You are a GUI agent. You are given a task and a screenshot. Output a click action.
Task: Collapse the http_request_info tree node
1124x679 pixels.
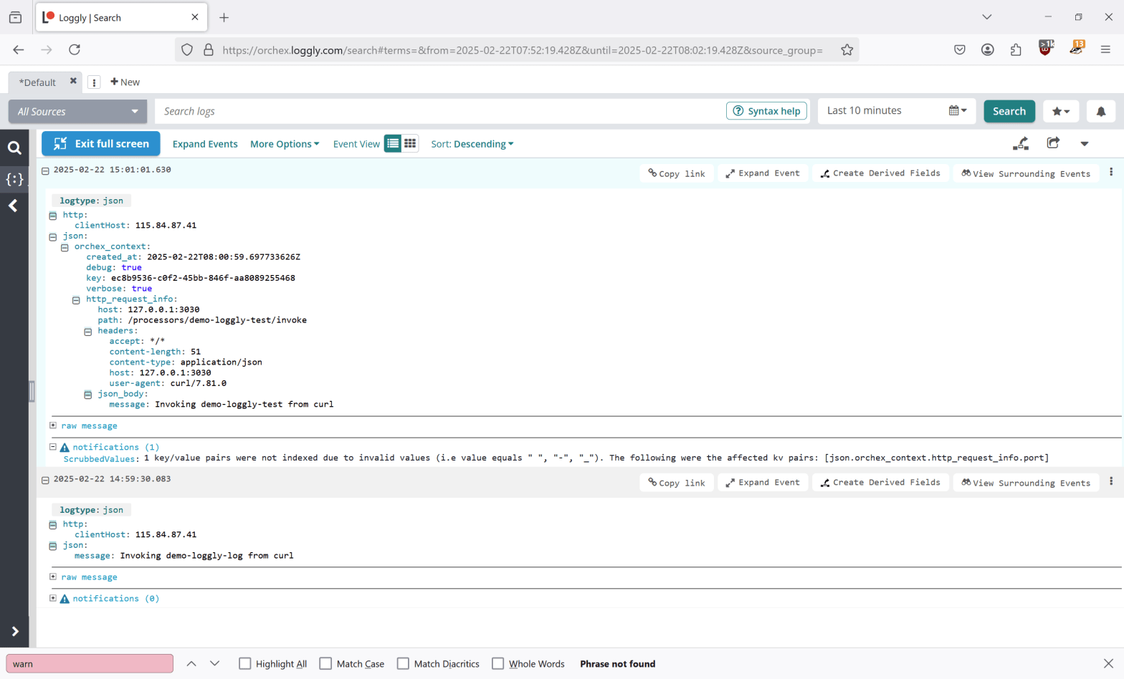[x=76, y=300]
